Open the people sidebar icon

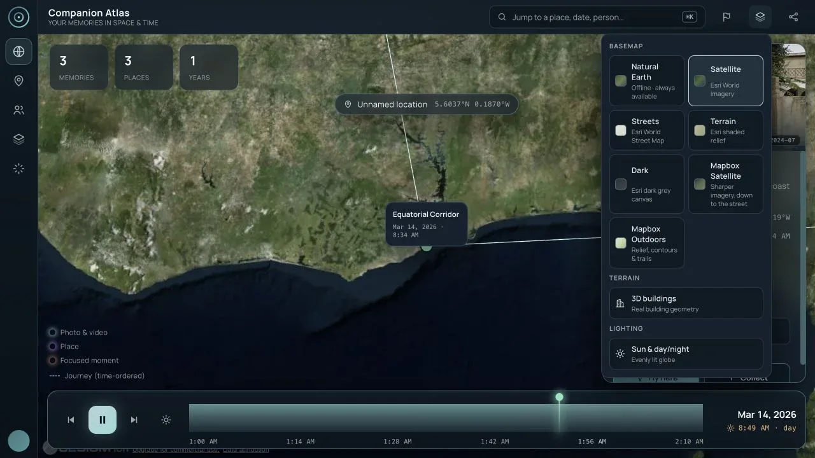pyautogui.click(x=18, y=110)
